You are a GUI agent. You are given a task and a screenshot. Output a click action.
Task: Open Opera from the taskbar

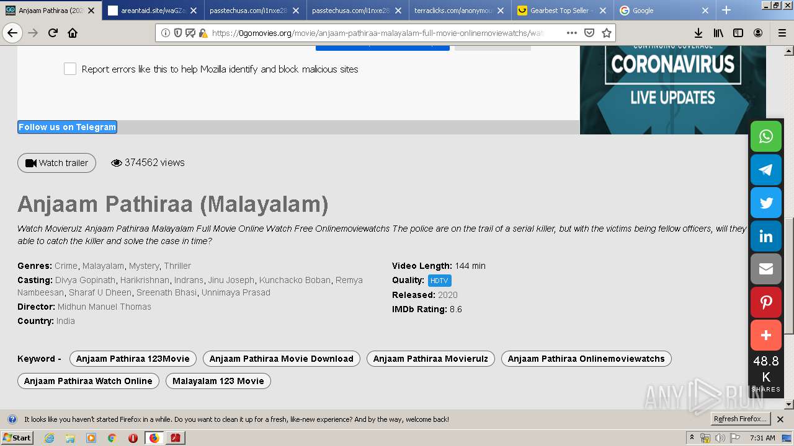click(133, 438)
